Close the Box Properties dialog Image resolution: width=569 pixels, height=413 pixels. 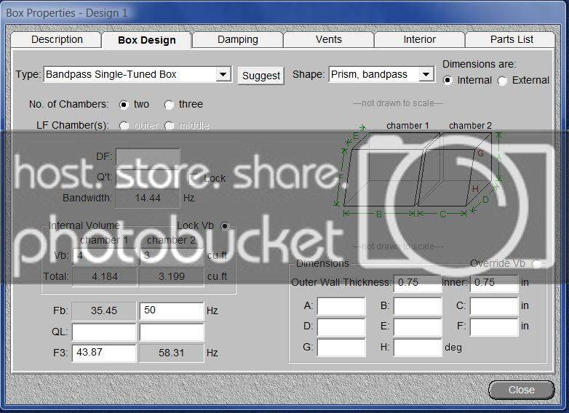(x=522, y=390)
